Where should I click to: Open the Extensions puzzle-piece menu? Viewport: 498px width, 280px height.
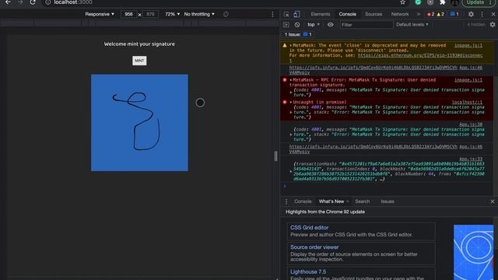443,2
